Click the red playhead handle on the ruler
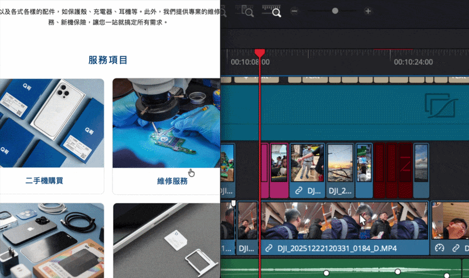 260,53
